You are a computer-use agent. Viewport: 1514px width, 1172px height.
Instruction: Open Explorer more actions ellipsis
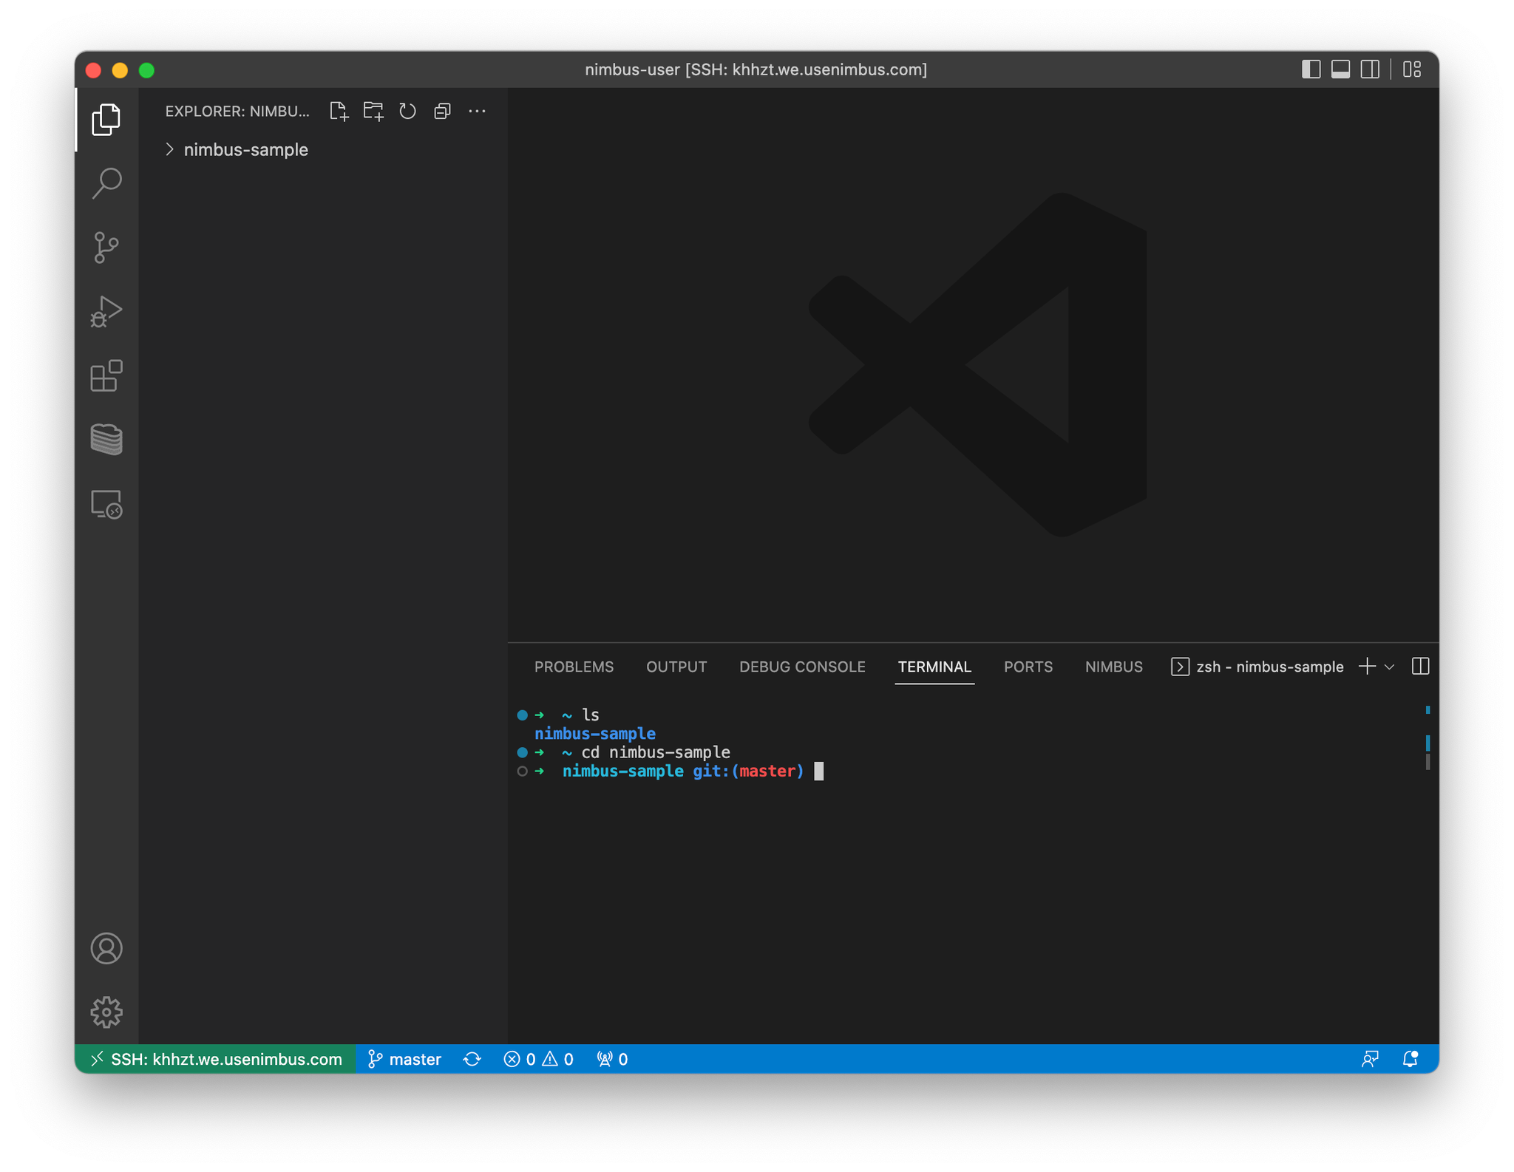(478, 111)
